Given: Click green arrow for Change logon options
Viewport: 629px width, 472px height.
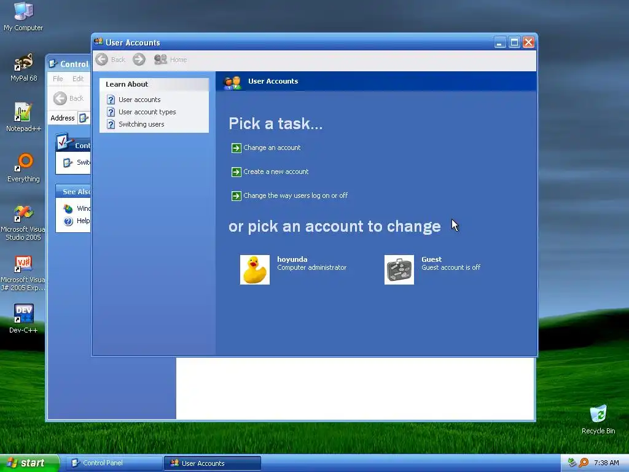Looking at the screenshot, I should click(x=236, y=196).
